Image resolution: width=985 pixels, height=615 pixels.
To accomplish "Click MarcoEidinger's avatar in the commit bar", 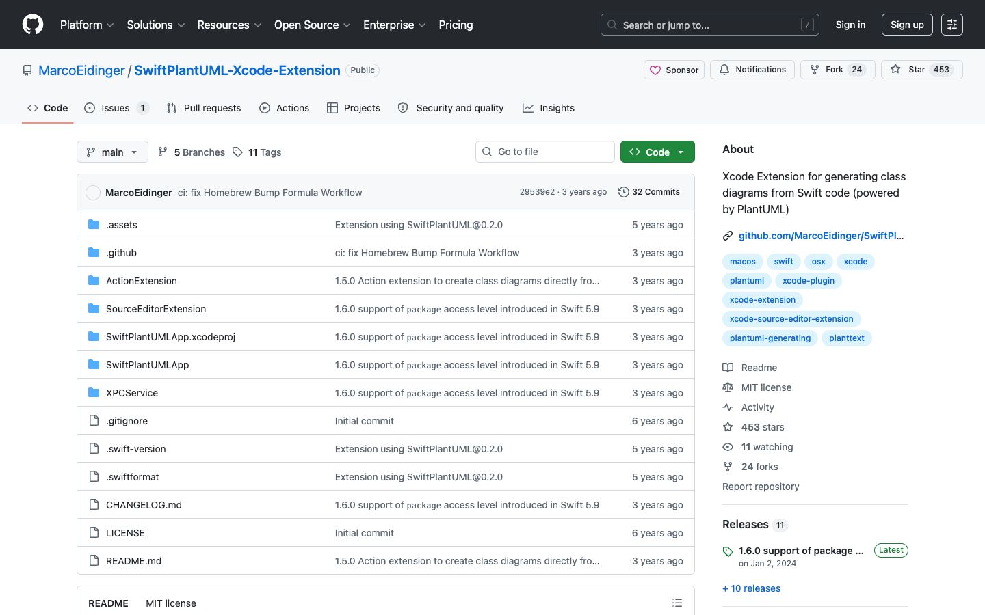I will tap(93, 193).
